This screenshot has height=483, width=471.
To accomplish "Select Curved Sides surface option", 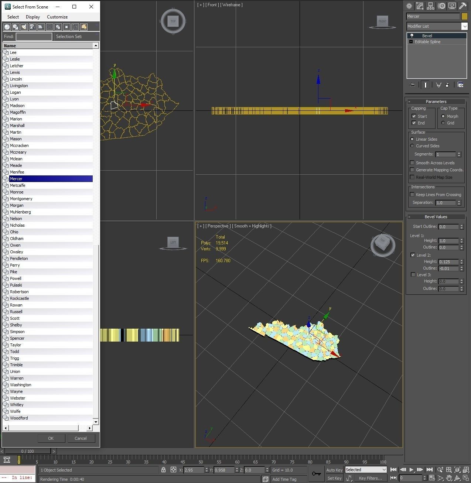I will (x=412, y=145).
